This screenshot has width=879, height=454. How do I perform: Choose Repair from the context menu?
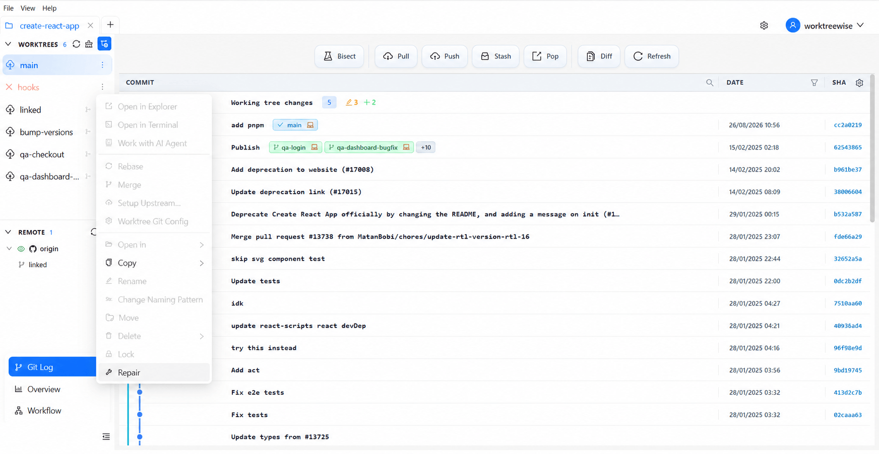coord(154,372)
